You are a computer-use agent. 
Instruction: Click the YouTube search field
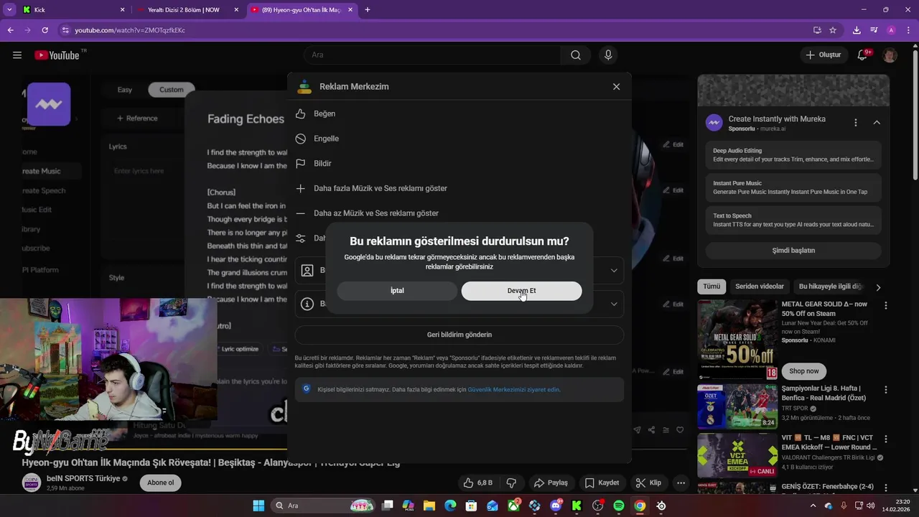click(x=432, y=55)
